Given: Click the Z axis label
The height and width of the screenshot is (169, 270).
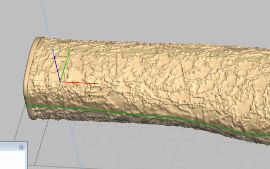Looking at the screenshot, I should tap(53, 51).
